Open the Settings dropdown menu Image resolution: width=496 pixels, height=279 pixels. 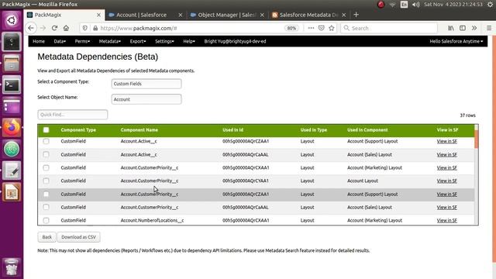tap(164, 41)
